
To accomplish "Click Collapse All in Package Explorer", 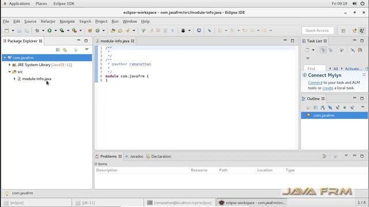I will (58, 50).
